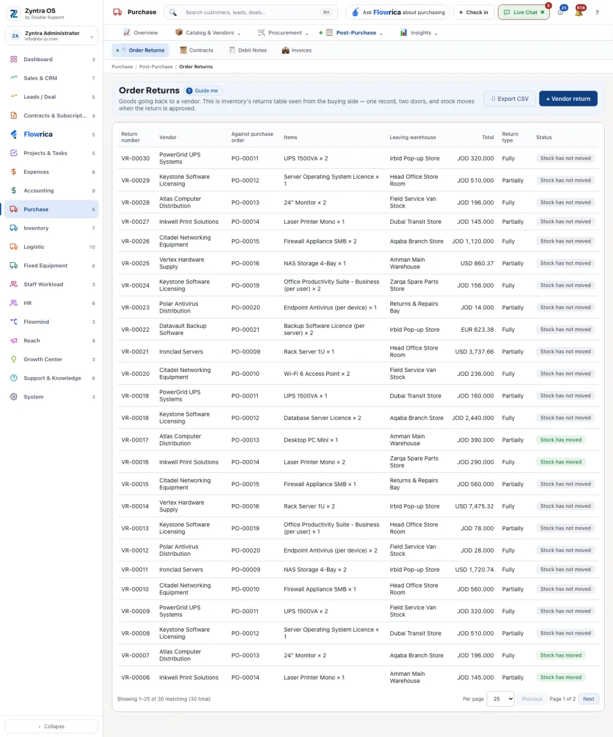Click the Sales & CRM sidebar icon
613x737 pixels.
(13, 78)
